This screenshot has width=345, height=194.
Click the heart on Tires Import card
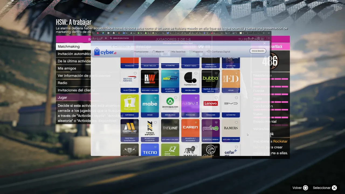156,123
